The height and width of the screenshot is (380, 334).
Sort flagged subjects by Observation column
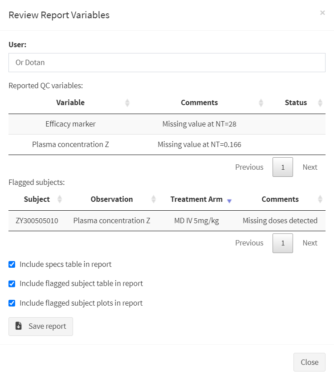pos(112,199)
